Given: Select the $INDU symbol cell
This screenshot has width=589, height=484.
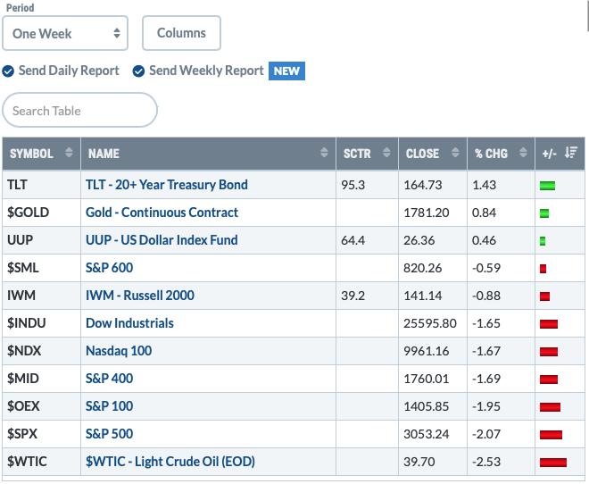Looking at the screenshot, I should coord(41,323).
